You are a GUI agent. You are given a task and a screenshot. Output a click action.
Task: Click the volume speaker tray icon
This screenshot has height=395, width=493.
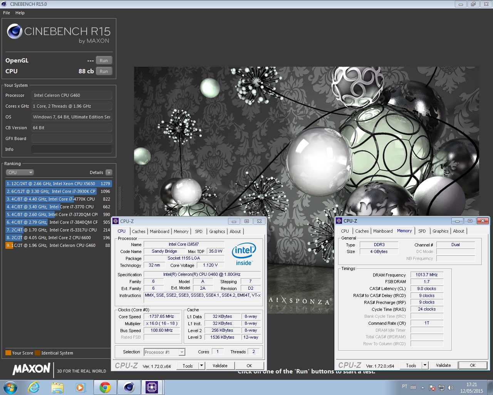(451, 388)
